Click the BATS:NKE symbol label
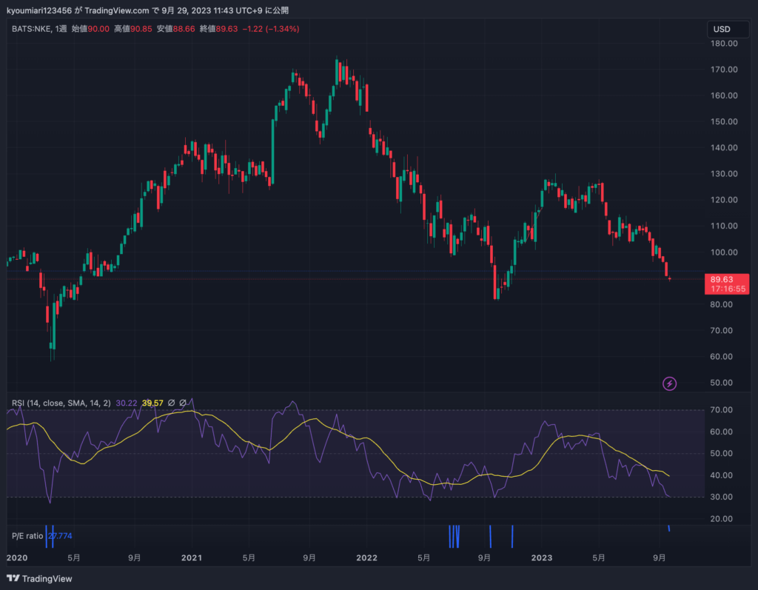Screen dimensions: 758x590 click(31, 29)
